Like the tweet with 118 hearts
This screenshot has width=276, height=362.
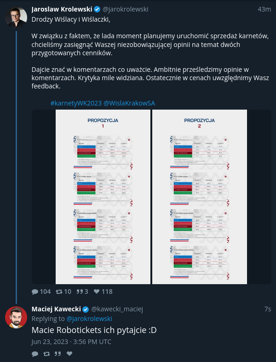[x=97, y=292]
